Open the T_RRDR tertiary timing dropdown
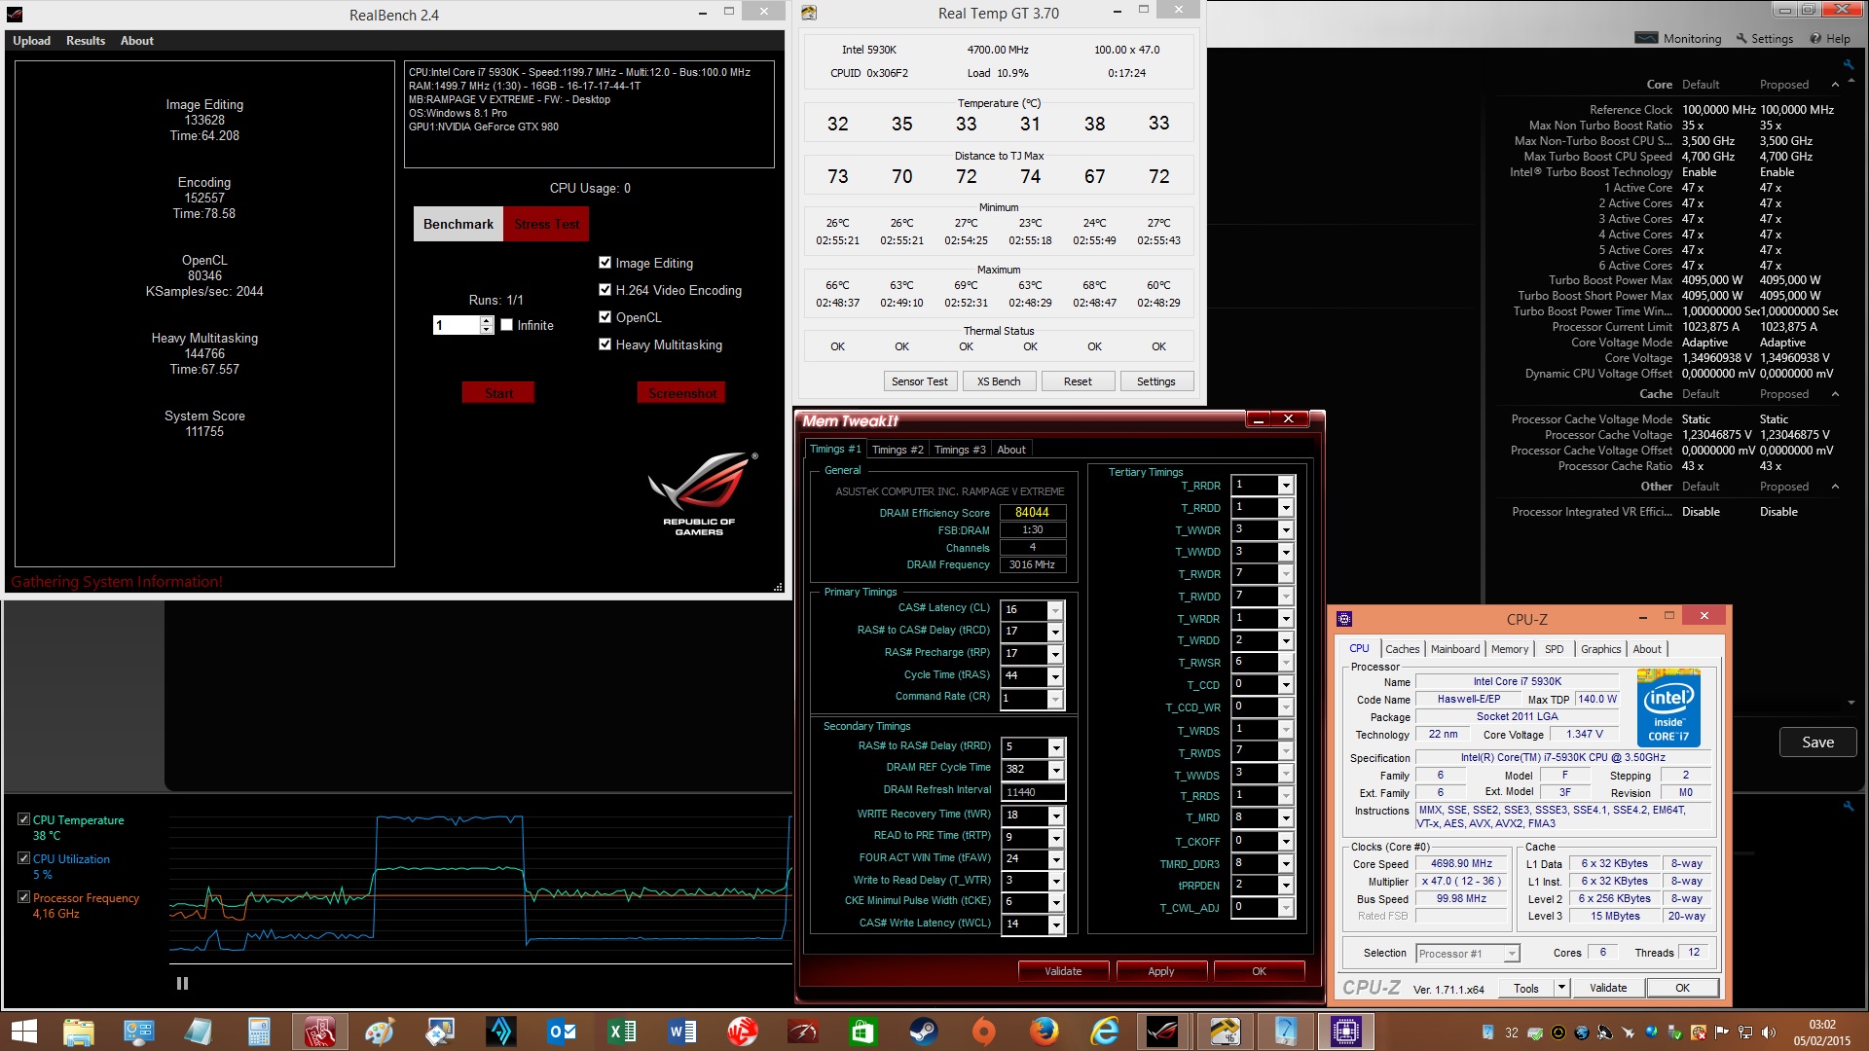 click(x=1286, y=485)
